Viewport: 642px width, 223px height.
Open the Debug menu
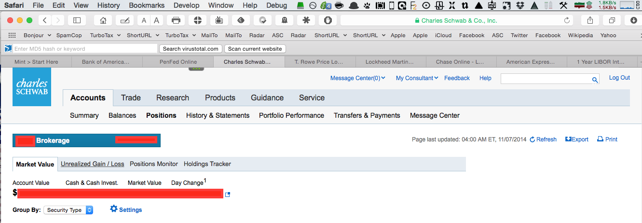click(x=276, y=5)
